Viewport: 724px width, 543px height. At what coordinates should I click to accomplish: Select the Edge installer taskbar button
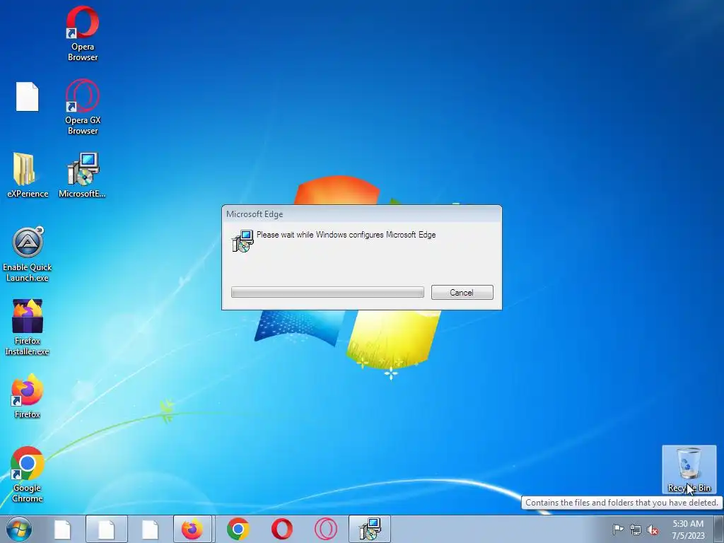pos(370,529)
